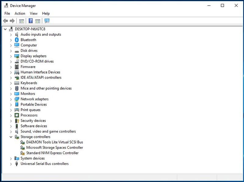Click the Forward arrow toolbar button
The height and width of the screenshot is (182, 244).
[x=12, y=21]
